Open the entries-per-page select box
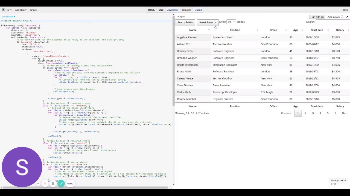Image resolution: width=350 pixels, height=196 pixels. tap(231, 22)
